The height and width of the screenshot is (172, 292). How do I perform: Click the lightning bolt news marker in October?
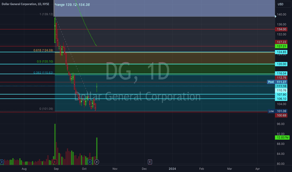[96, 162]
